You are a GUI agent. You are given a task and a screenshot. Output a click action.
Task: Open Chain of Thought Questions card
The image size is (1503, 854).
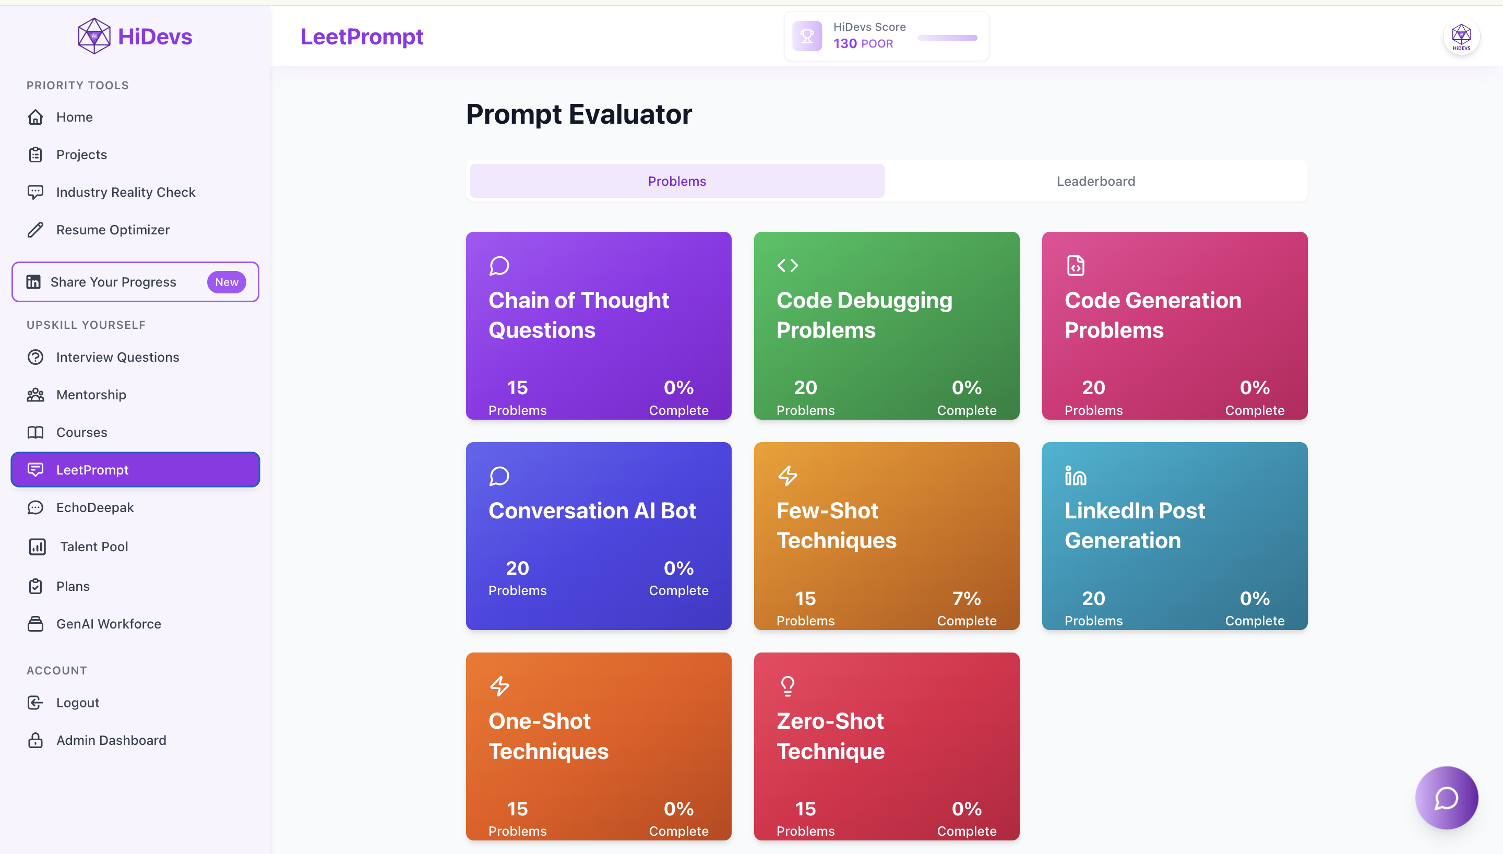tap(598, 326)
